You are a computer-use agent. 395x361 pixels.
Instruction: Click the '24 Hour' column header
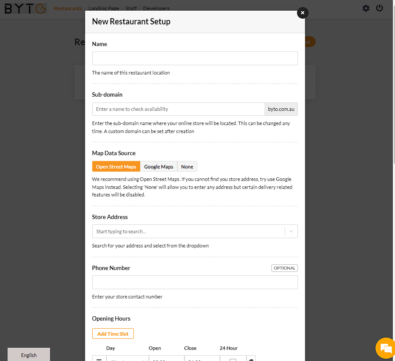228,348
